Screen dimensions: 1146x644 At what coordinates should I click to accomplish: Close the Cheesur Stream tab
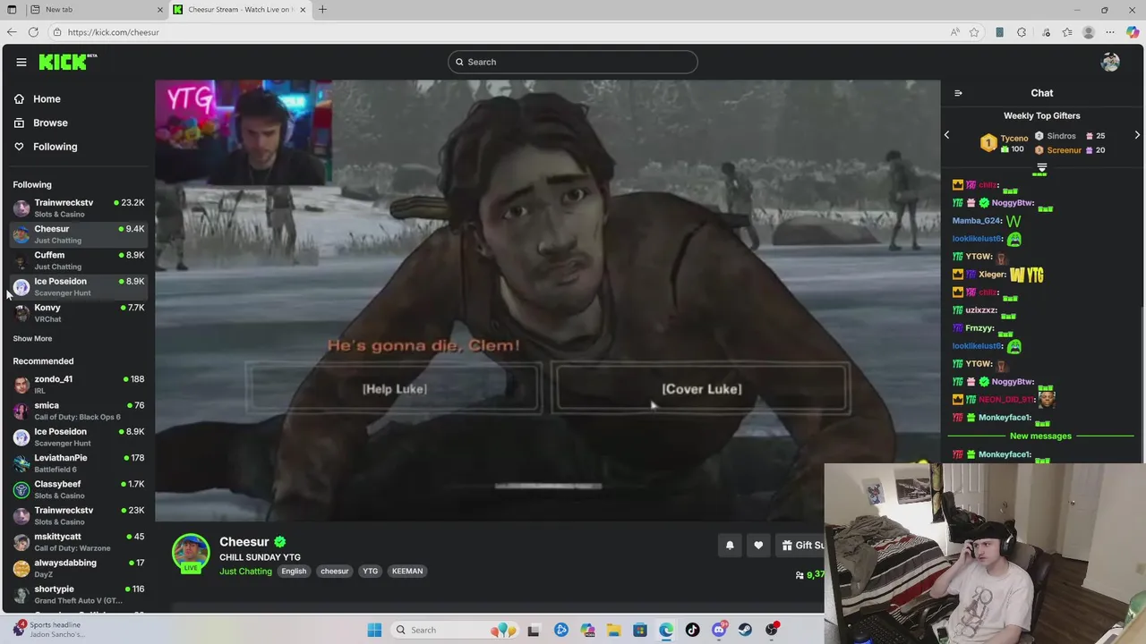click(x=303, y=10)
